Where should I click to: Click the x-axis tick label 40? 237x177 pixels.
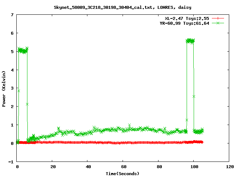tap(88, 167)
